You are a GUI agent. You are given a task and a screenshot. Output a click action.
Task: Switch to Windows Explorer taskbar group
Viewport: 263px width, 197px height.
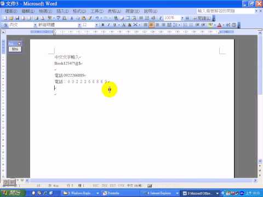click(81, 193)
